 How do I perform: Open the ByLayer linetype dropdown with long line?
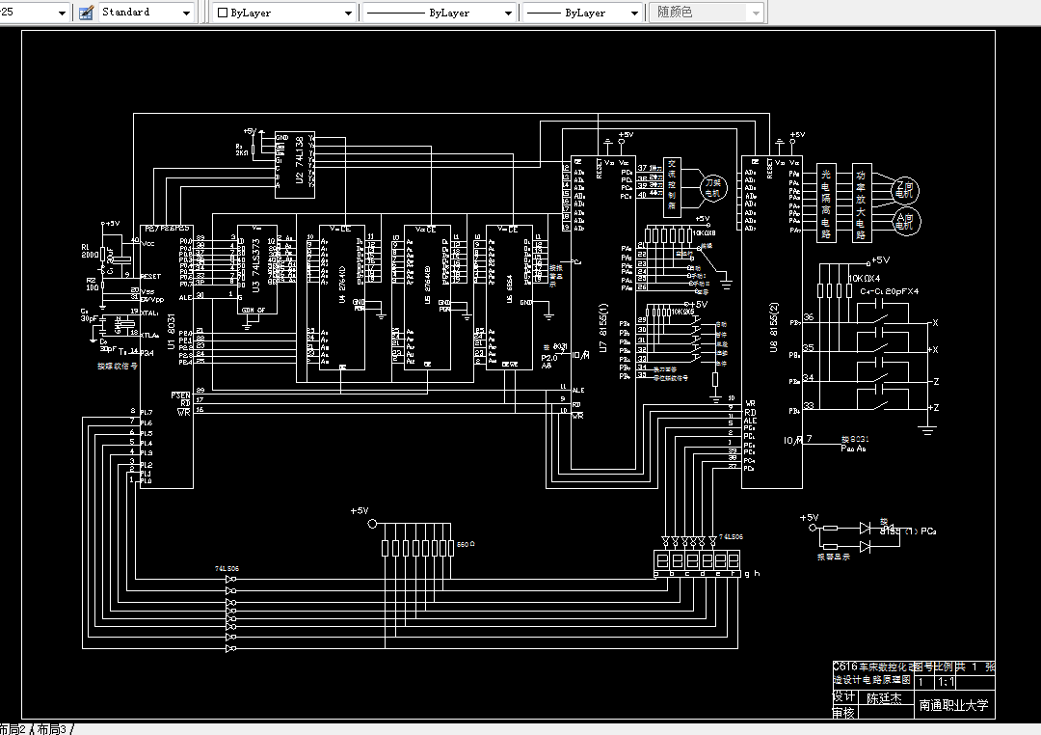[440, 13]
